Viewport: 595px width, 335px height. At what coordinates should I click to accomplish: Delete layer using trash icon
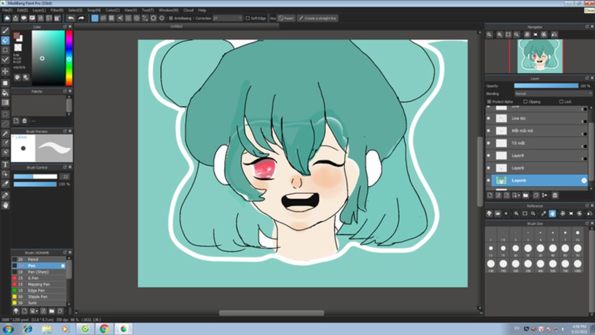[555, 195]
